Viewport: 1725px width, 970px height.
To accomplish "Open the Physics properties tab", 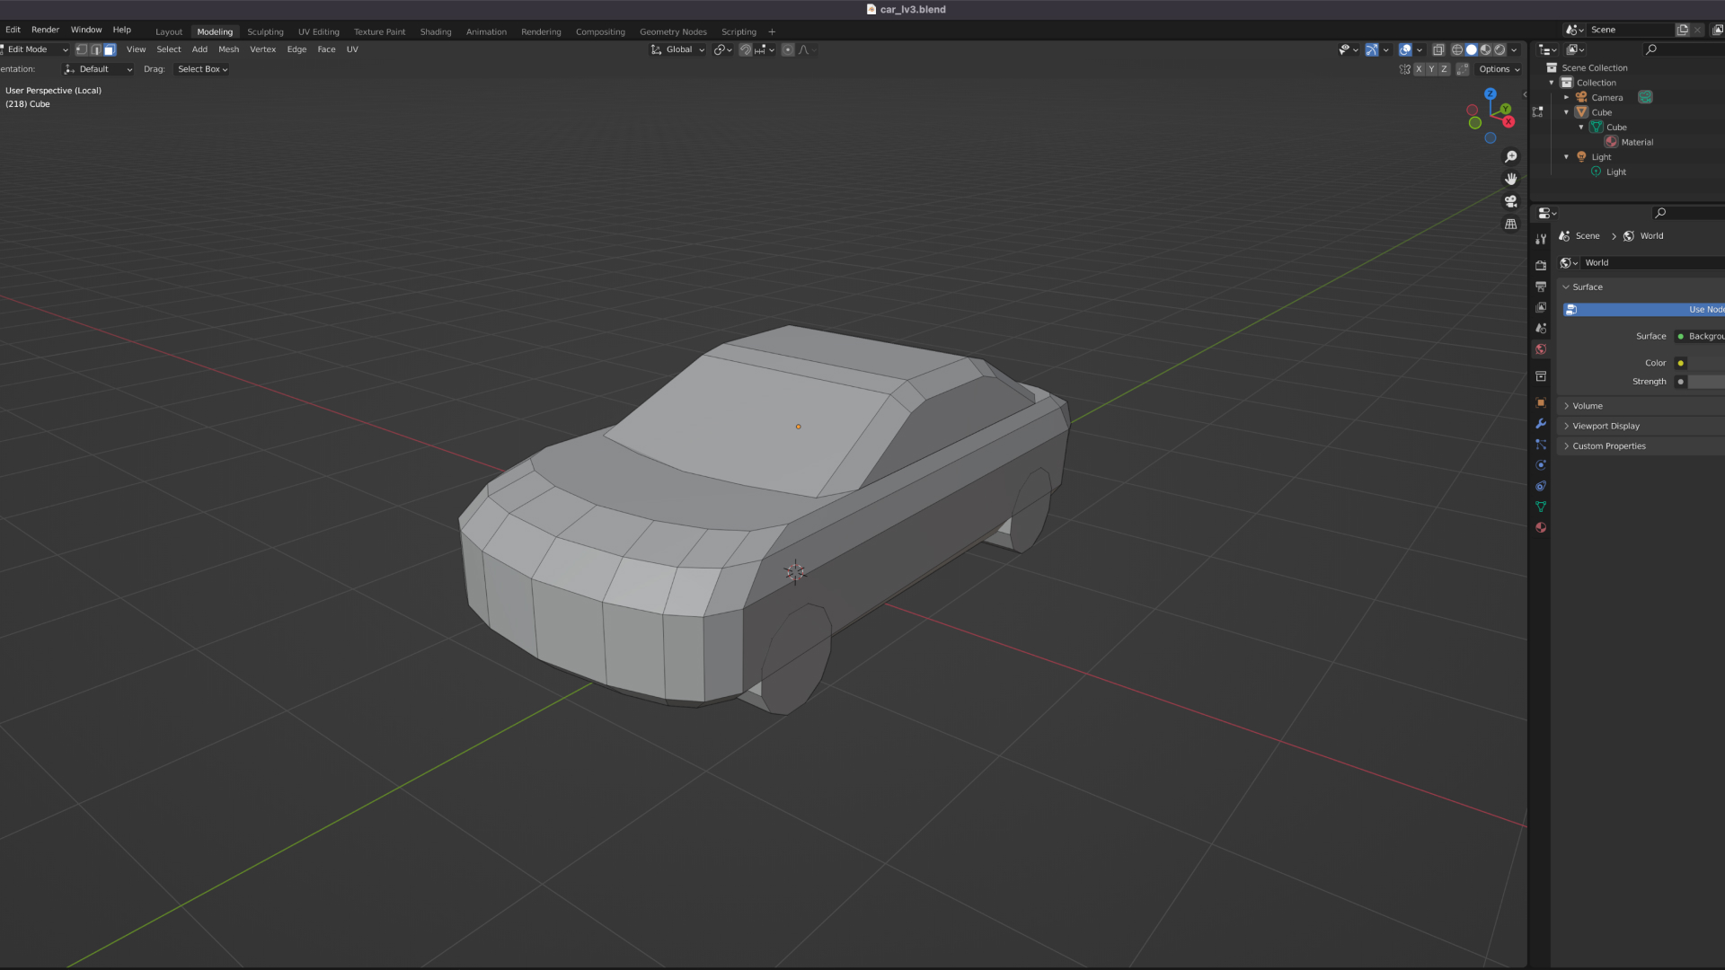I will point(1541,465).
